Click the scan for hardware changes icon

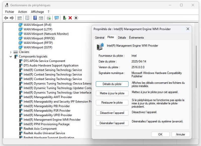57,18
